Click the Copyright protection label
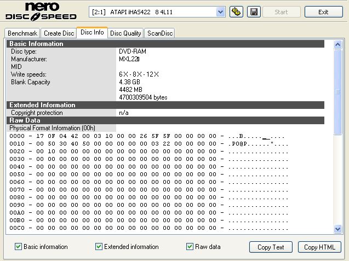This screenshot has width=349, height=261. click(x=37, y=113)
